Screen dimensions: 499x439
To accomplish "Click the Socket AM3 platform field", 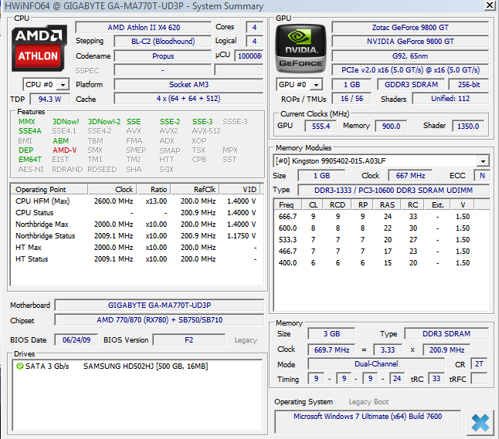I will coord(188,85).
